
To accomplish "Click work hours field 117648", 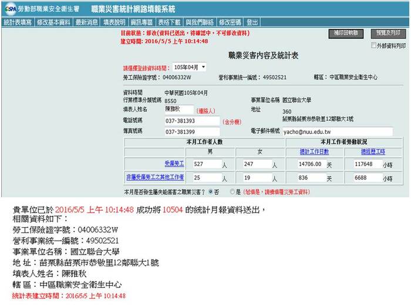I will (x=368, y=164).
